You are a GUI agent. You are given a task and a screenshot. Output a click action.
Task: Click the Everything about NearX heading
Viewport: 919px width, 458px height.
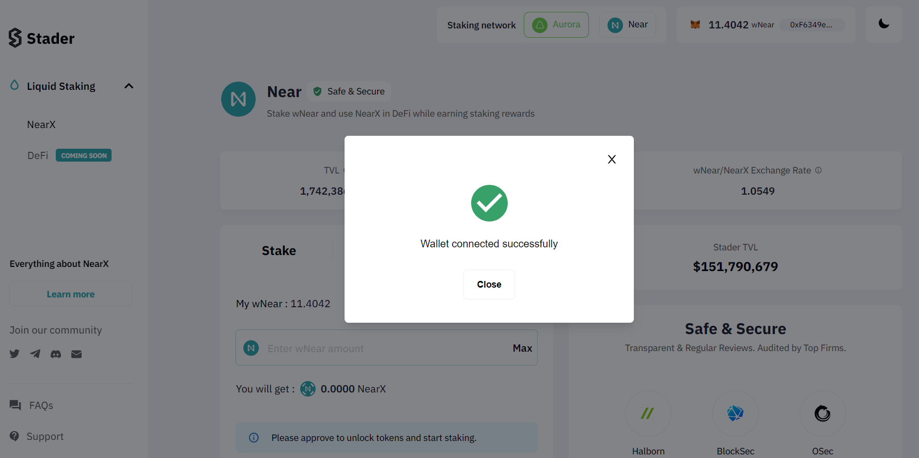[x=59, y=264]
